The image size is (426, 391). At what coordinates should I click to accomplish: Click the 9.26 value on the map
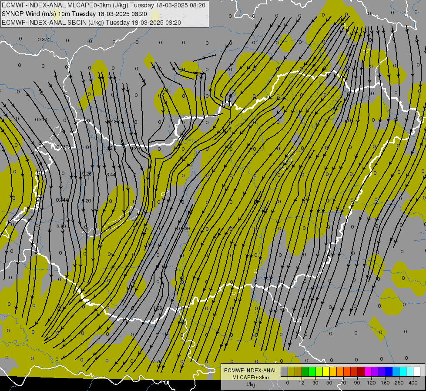87,174
